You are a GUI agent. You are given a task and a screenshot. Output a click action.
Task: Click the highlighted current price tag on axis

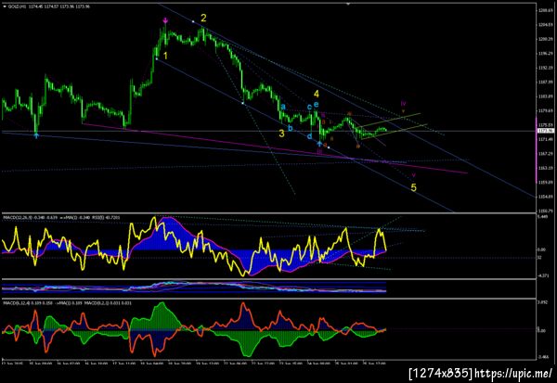click(x=545, y=131)
